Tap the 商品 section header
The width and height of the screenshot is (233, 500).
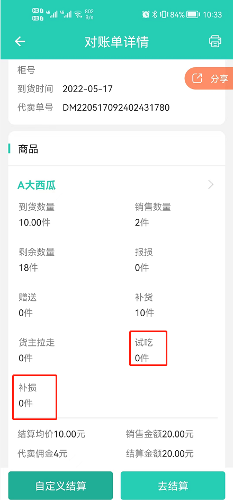(x=28, y=149)
